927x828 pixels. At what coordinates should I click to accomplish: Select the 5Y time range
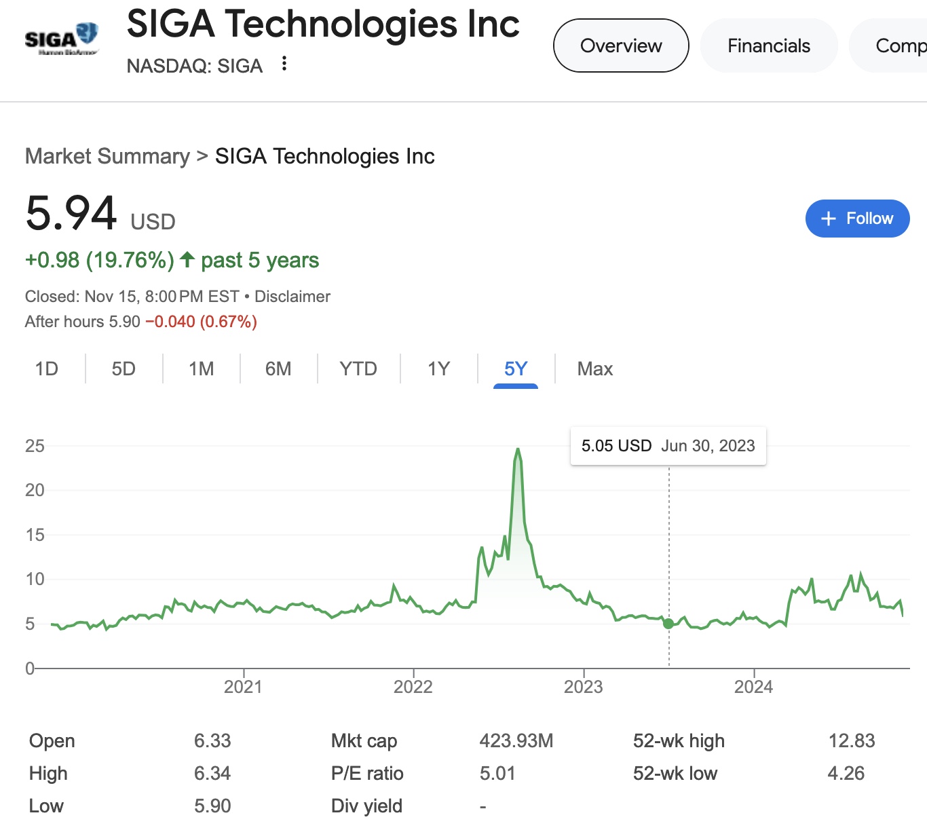[x=516, y=369]
